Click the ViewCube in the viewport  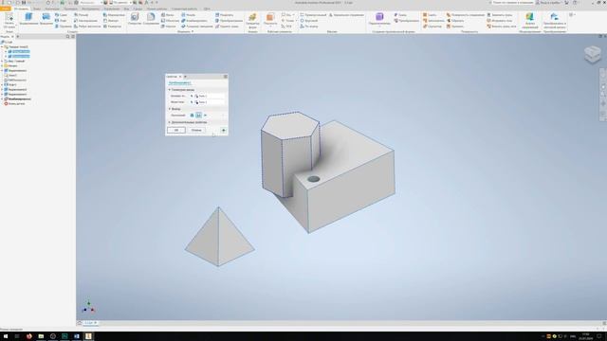pos(592,54)
